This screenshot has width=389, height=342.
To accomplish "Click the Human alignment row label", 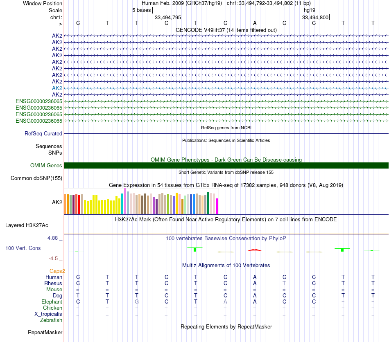I will click(x=54, y=277).
